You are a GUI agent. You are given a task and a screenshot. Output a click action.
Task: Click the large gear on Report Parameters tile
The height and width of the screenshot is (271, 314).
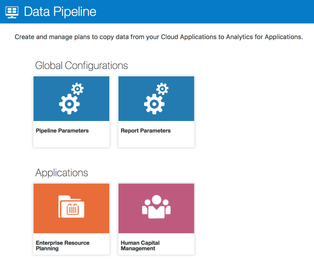(154, 104)
